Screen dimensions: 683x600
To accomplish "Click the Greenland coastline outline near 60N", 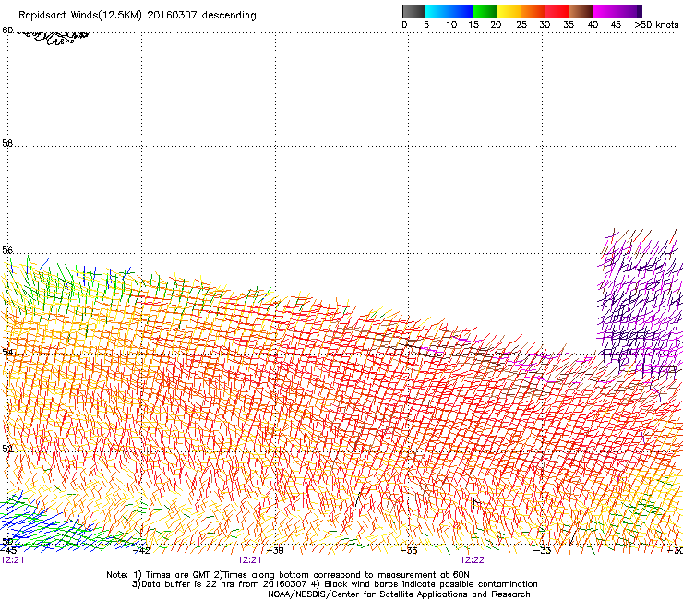I will pos(53,37).
